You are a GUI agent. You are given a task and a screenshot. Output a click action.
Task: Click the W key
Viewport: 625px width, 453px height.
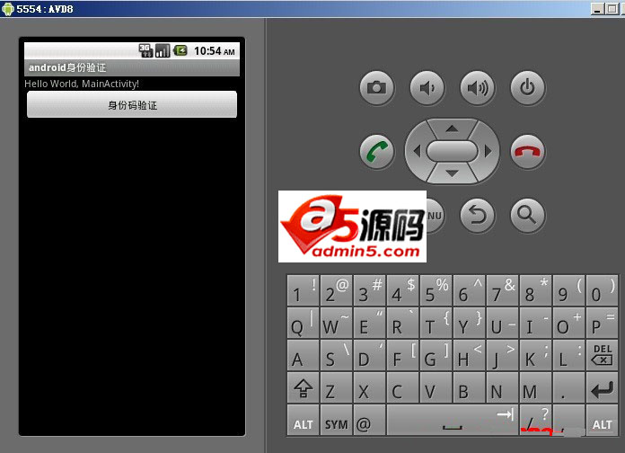336,323
